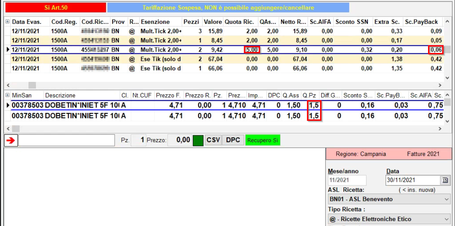455x226 pixels.
Task: Select the recipe row with Valore 67,04
Action: pyautogui.click(x=212, y=59)
